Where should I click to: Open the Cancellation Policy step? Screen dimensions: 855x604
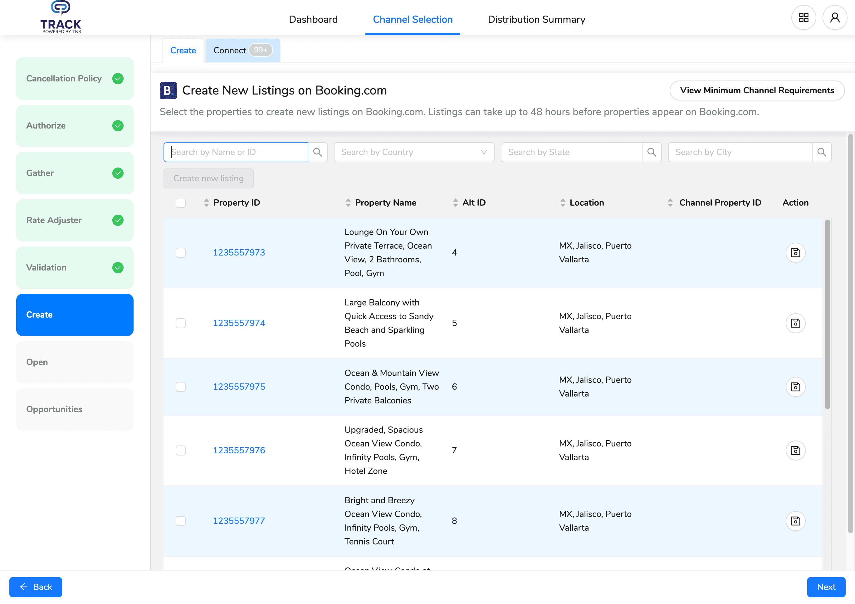(x=75, y=79)
